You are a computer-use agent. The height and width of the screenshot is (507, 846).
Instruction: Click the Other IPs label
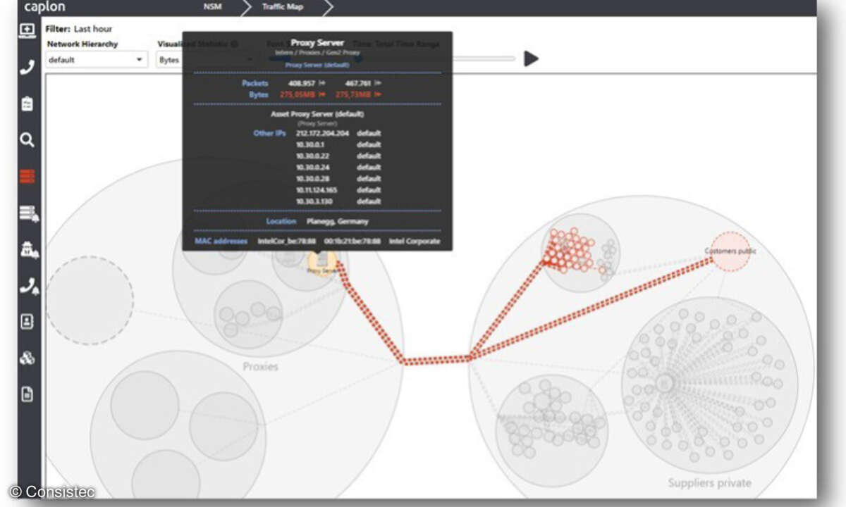pos(269,133)
